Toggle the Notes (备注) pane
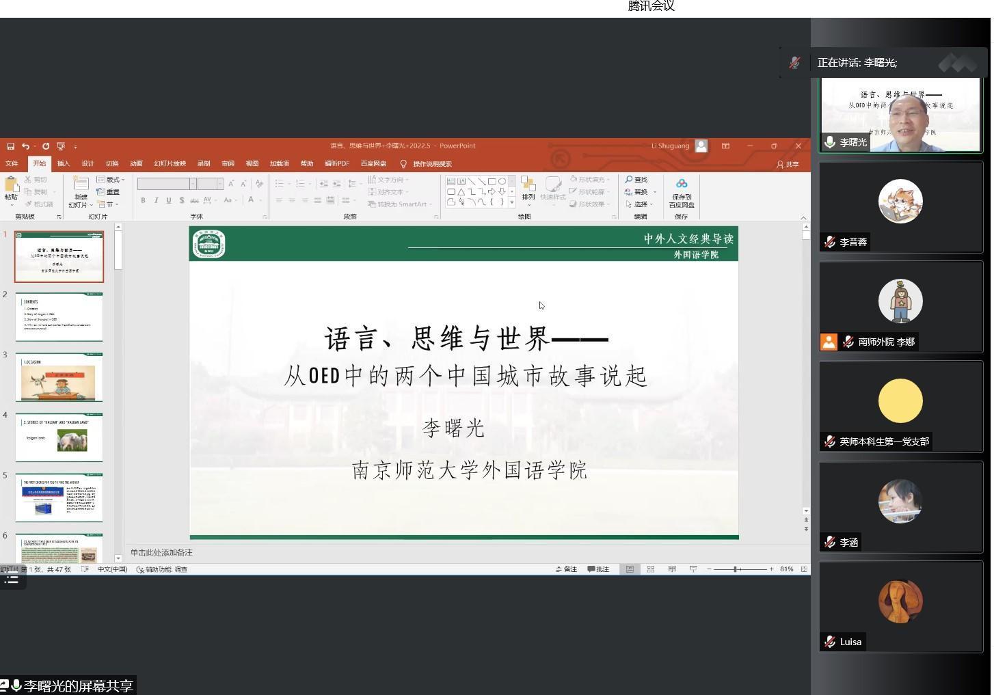 (x=566, y=569)
